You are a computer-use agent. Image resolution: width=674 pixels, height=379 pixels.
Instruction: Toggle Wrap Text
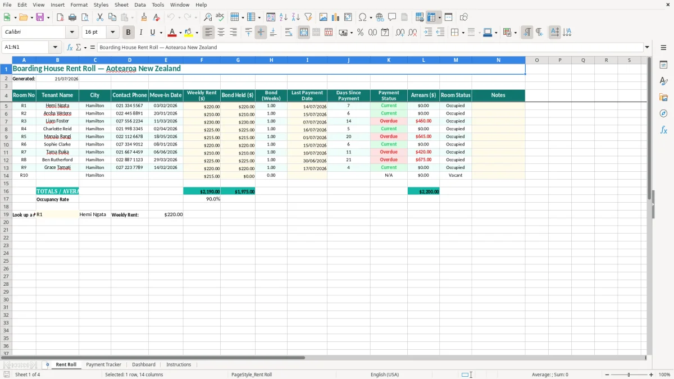click(289, 33)
